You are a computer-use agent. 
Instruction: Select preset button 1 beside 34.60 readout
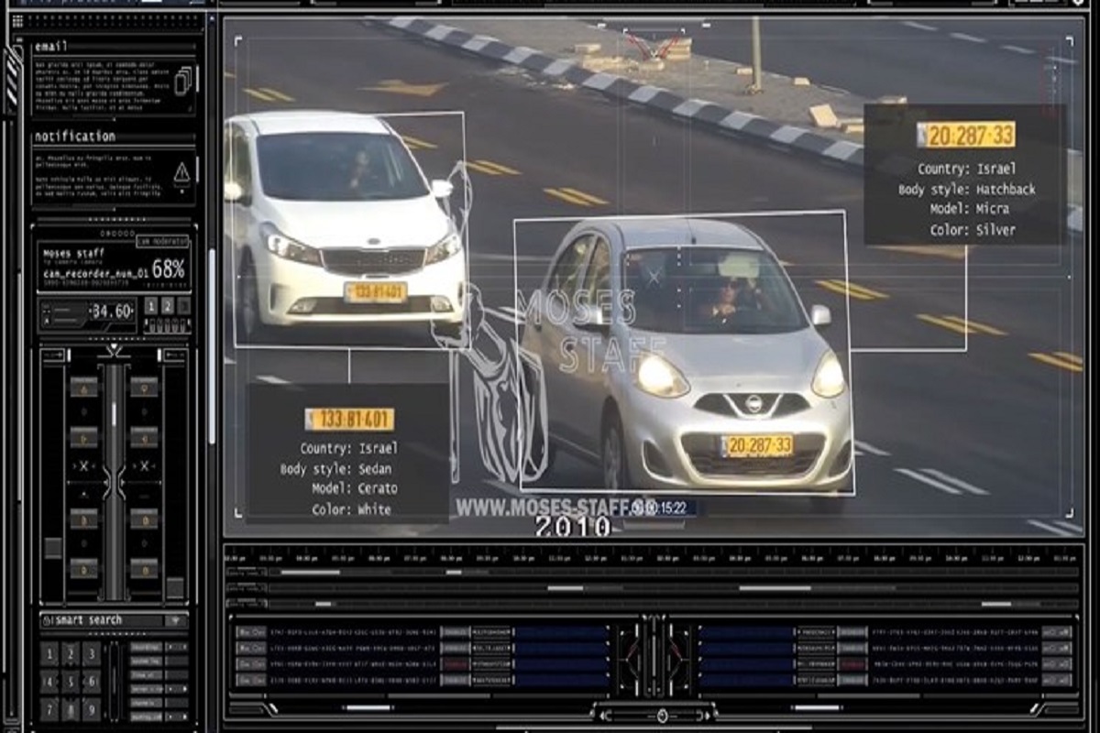coord(151,306)
